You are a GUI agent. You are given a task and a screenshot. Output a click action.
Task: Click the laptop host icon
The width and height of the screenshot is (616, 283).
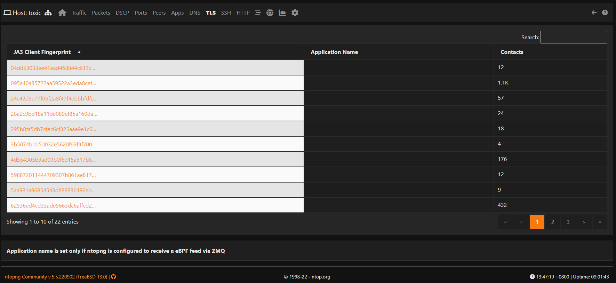point(7,13)
